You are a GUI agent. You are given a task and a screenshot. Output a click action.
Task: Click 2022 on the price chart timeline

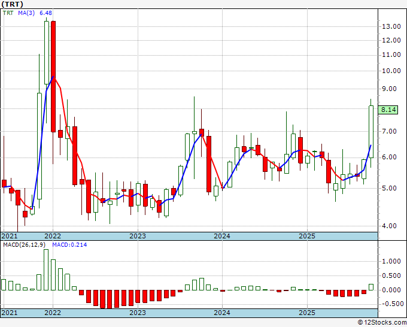pyautogui.click(x=53, y=236)
